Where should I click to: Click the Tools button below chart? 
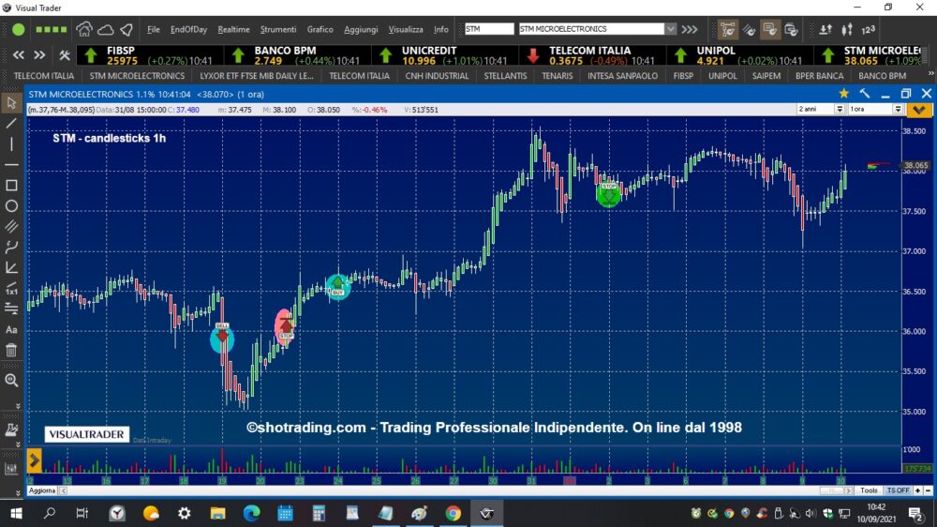(869, 490)
